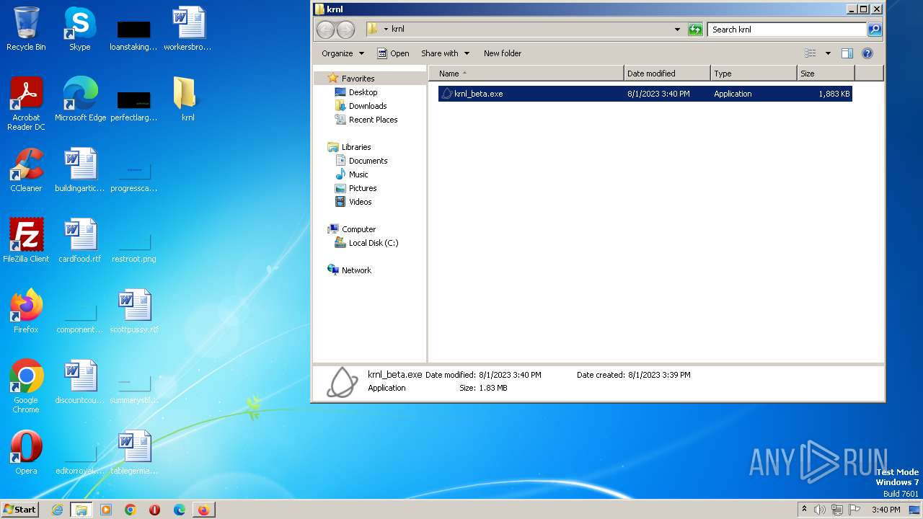Click the Firefox taskbar icon
Viewport: 923px width, 519px height.
203,510
